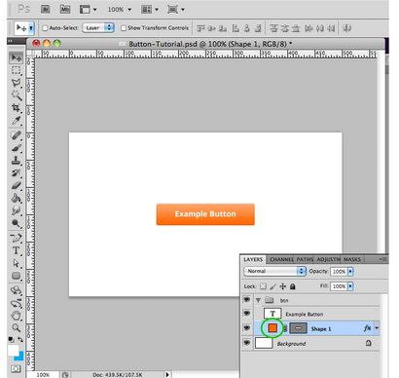Select the Eyedropper tool

(16, 121)
